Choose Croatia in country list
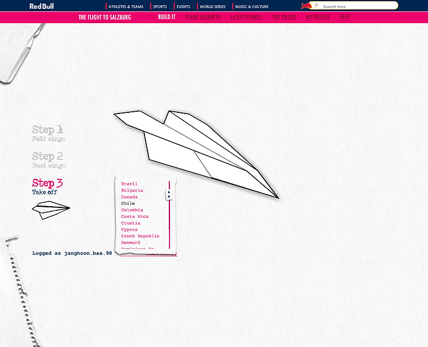The height and width of the screenshot is (347, 428). (130, 223)
